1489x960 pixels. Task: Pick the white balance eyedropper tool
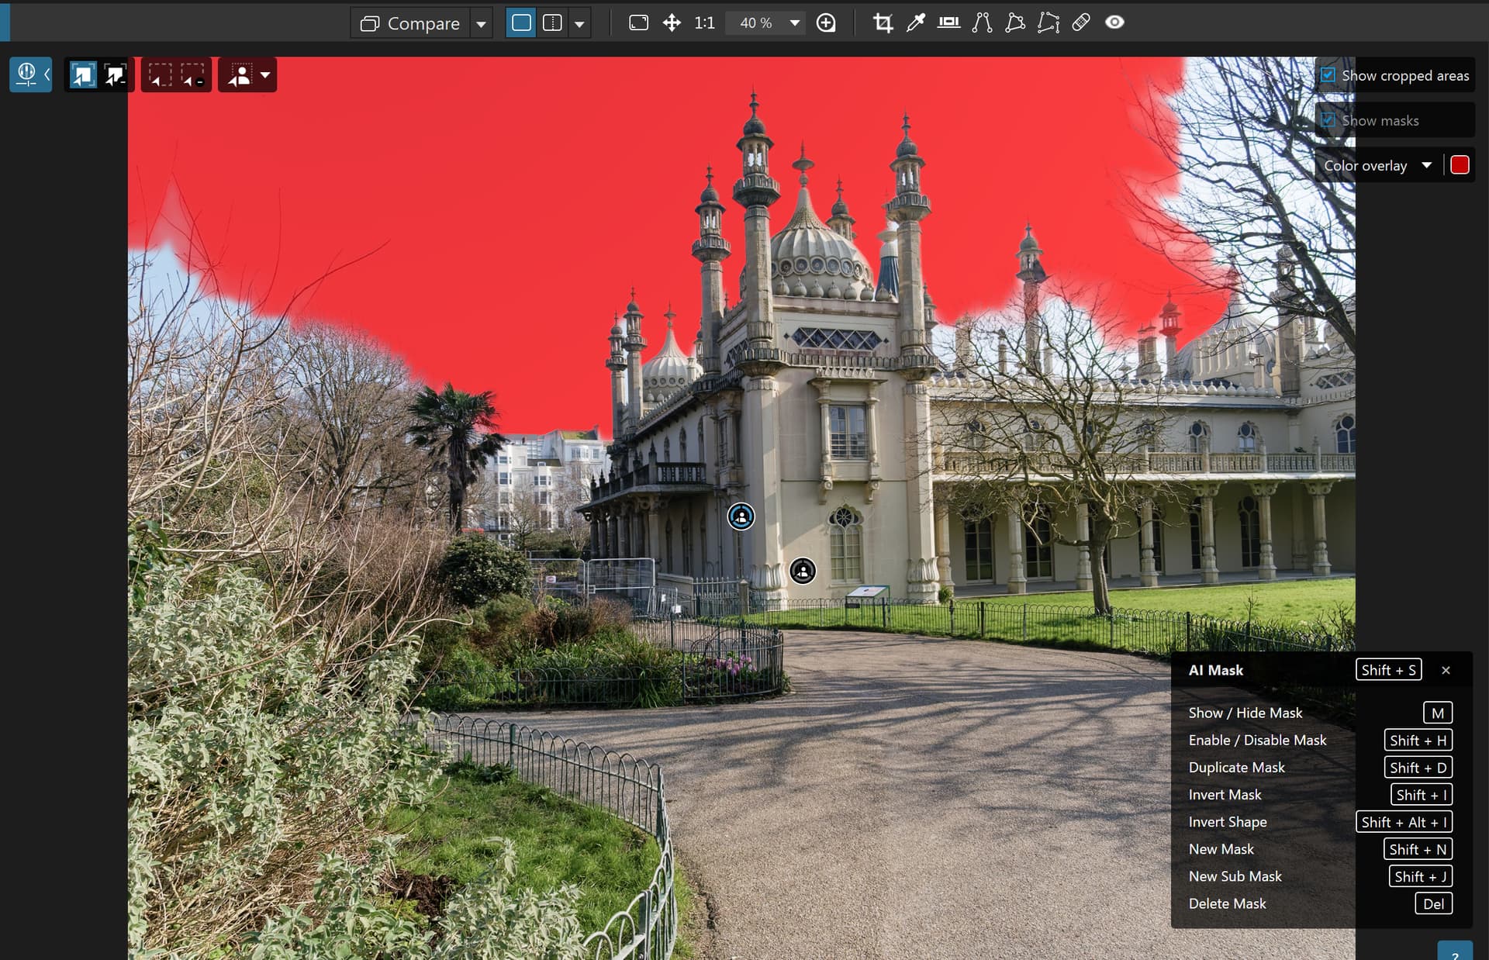coord(916,22)
